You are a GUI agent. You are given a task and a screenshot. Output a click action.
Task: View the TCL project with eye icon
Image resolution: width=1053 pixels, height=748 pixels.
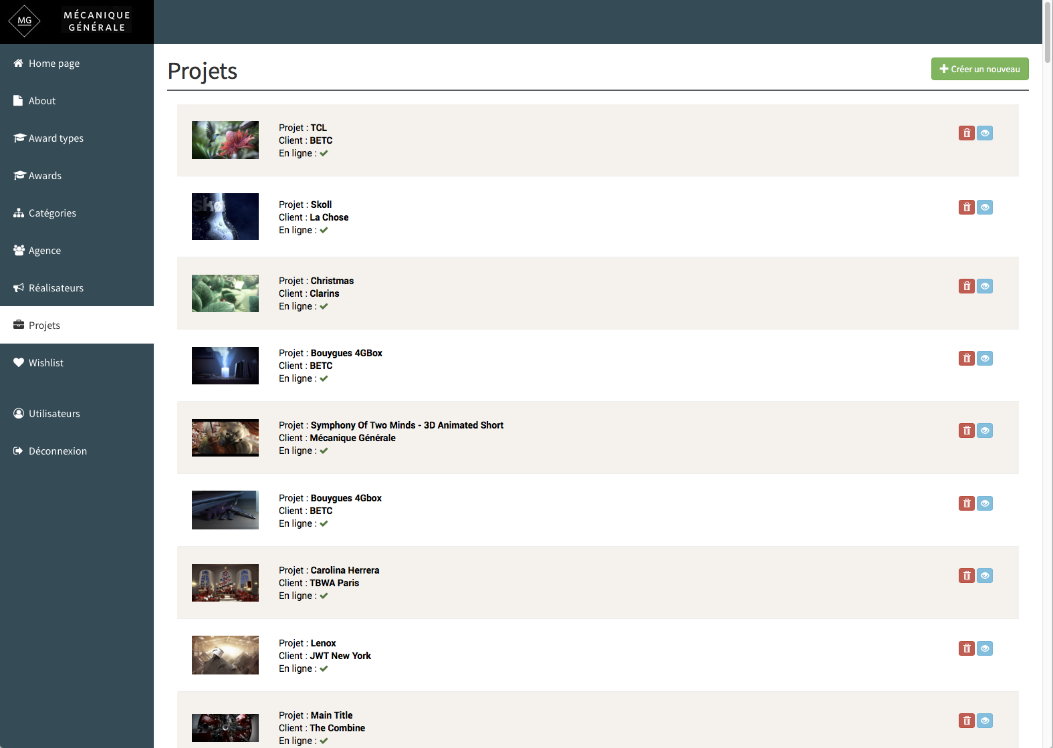click(985, 133)
